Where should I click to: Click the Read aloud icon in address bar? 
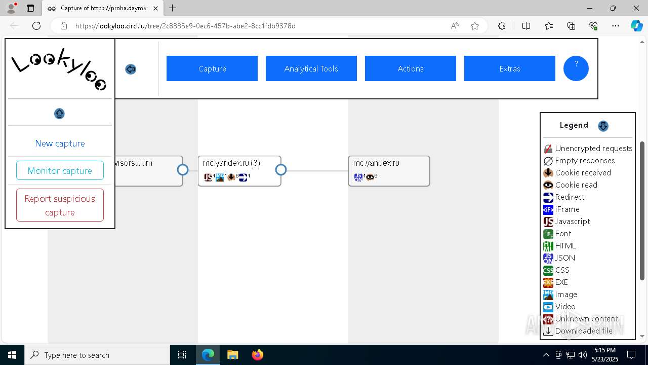click(455, 26)
